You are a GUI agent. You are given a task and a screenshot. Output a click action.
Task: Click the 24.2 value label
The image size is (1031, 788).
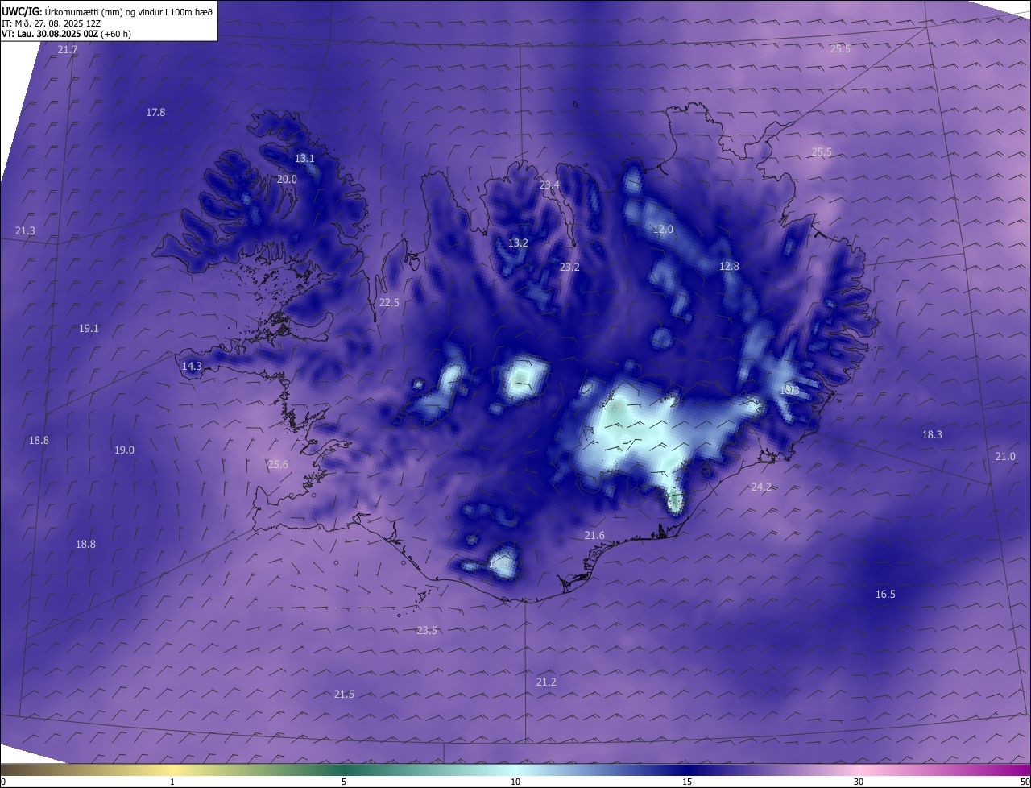coord(761,487)
